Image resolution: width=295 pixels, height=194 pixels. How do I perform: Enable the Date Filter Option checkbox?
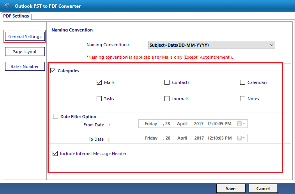(x=55, y=117)
